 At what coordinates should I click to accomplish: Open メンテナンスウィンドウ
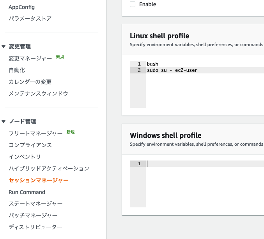coord(38,93)
